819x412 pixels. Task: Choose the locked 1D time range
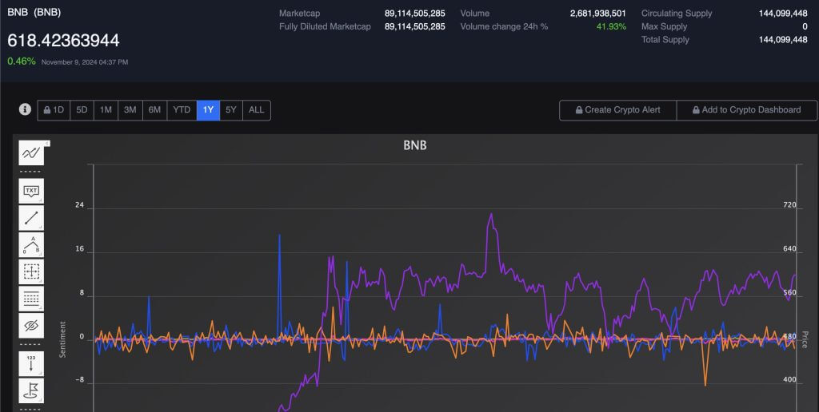pyautogui.click(x=54, y=110)
